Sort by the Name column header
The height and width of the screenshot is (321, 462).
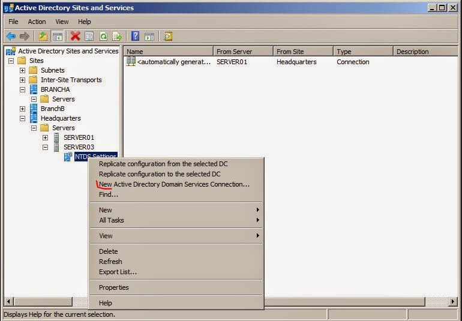point(169,51)
